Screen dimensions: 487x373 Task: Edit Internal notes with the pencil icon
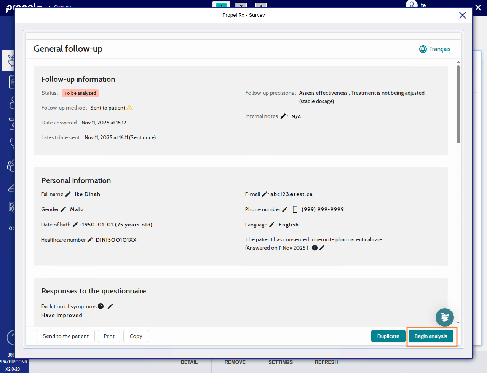pos(283,116)
